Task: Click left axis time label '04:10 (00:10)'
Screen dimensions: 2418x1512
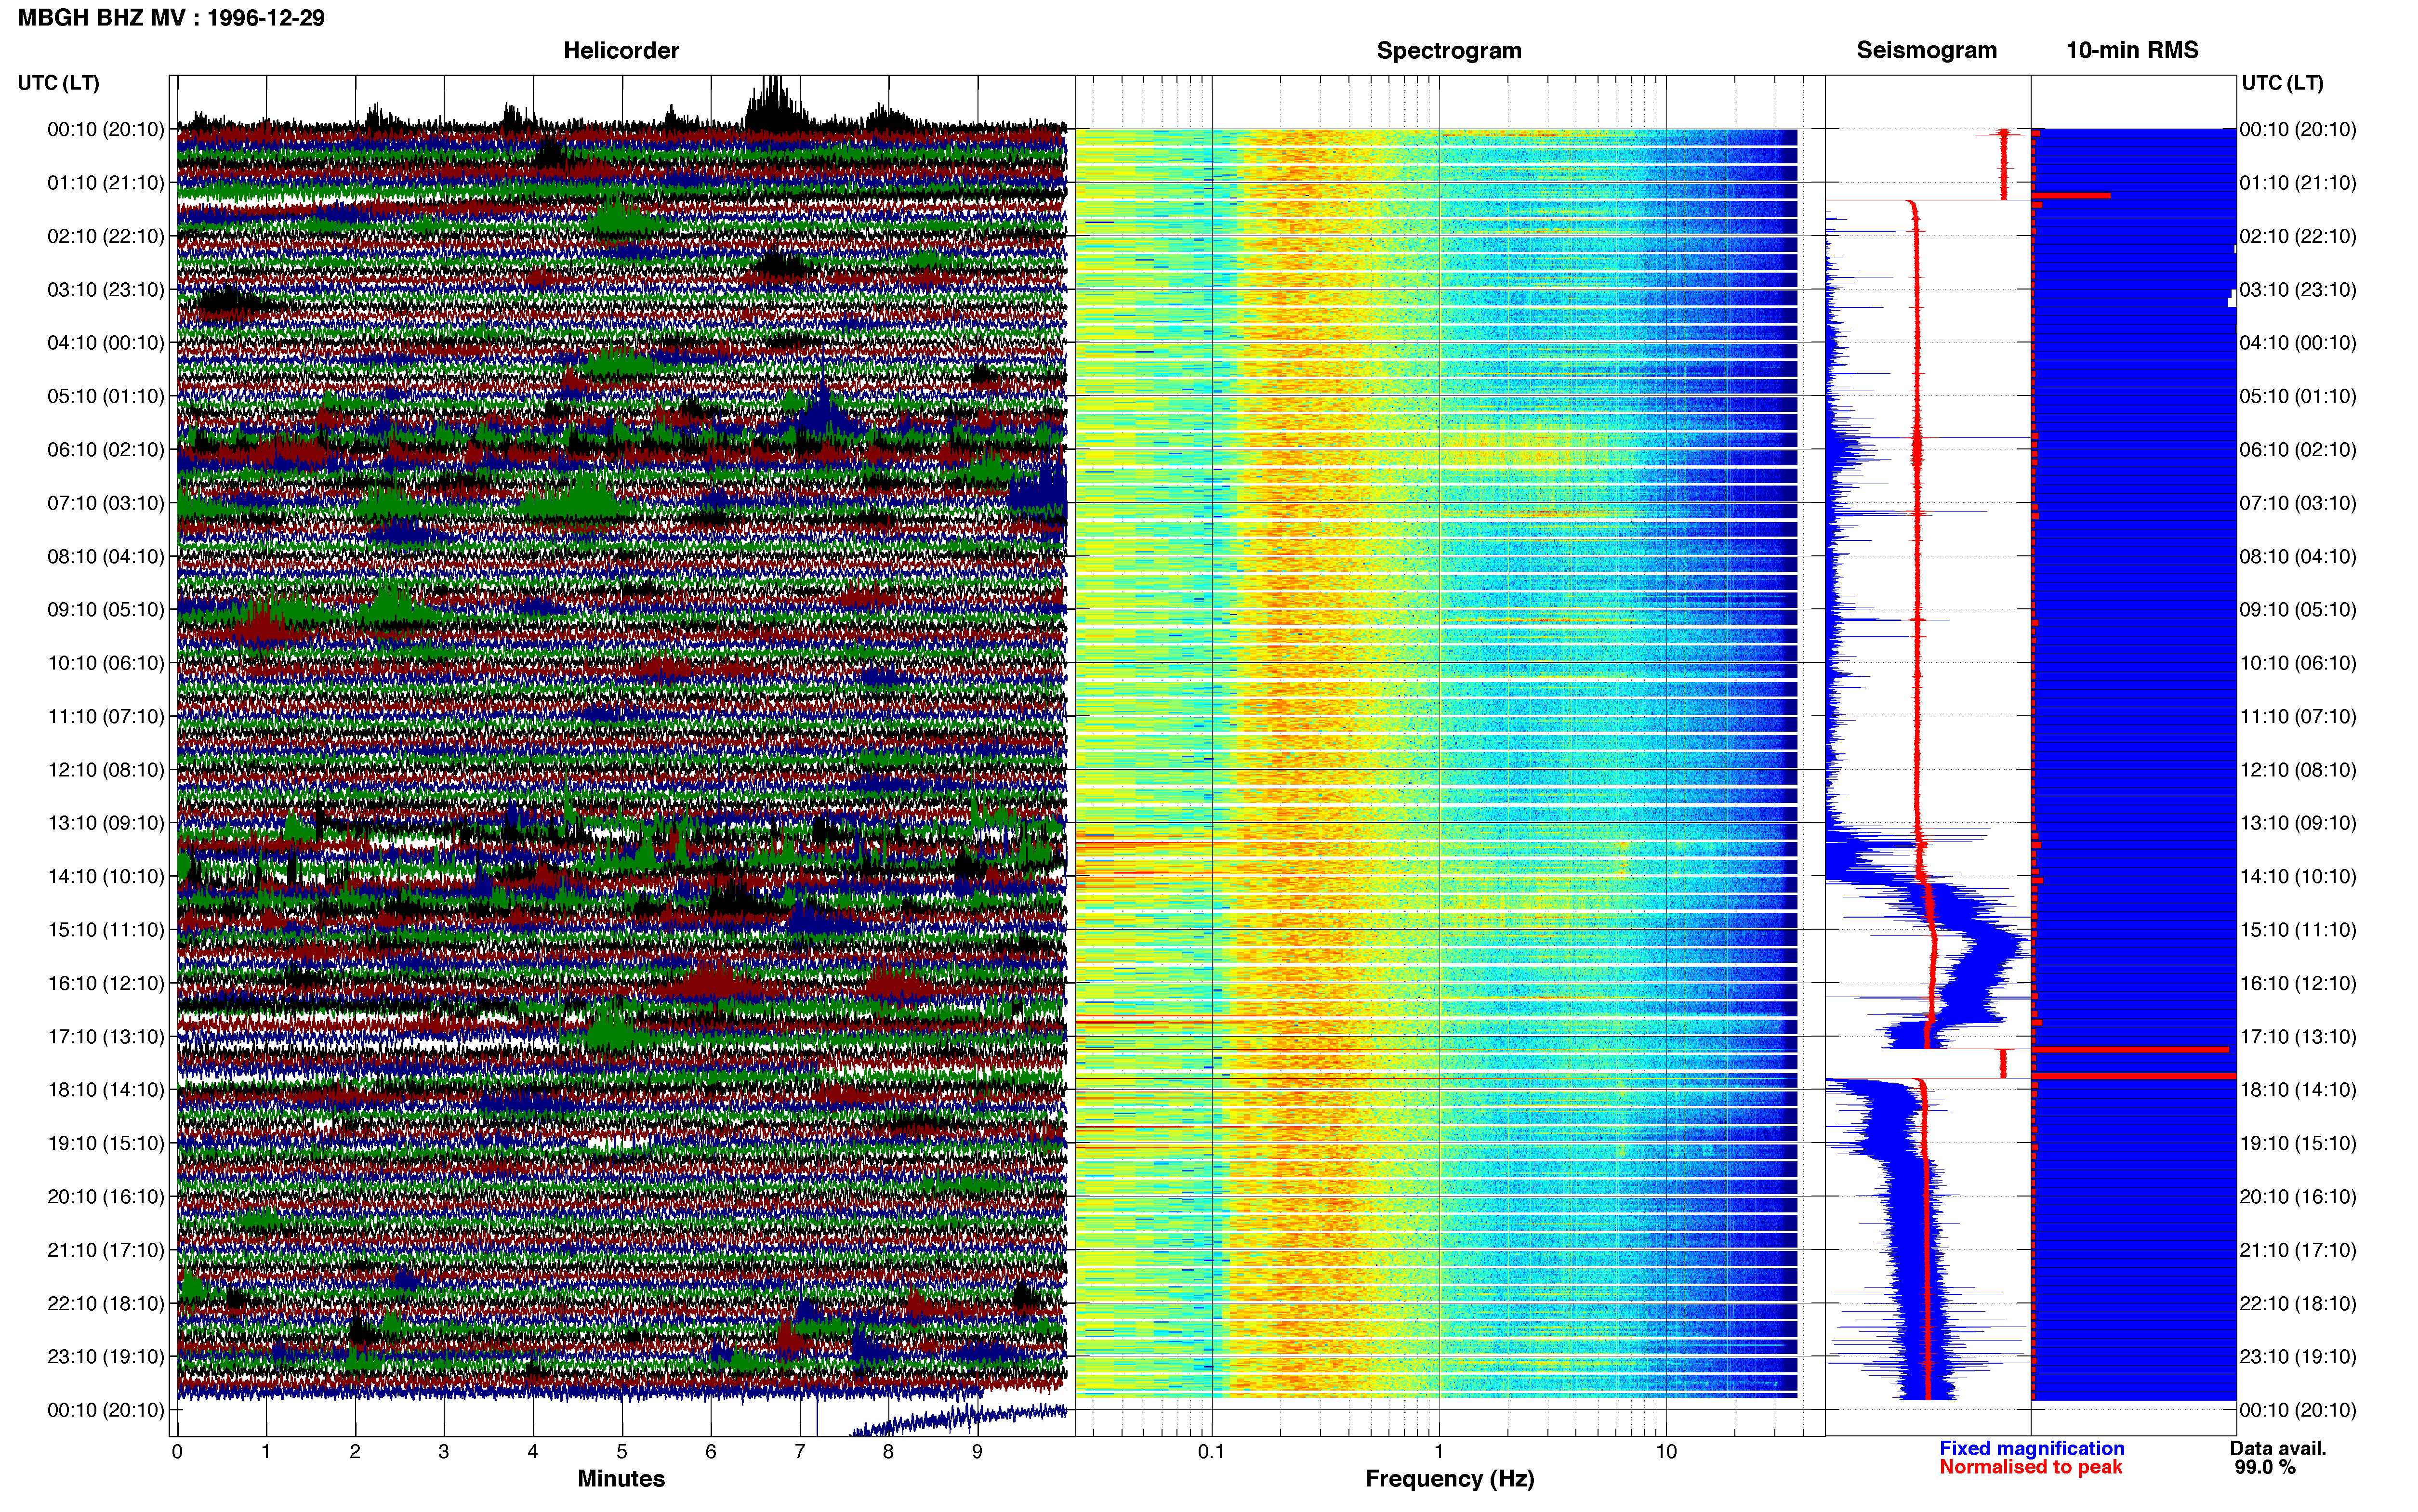Action: coord(106,343)
